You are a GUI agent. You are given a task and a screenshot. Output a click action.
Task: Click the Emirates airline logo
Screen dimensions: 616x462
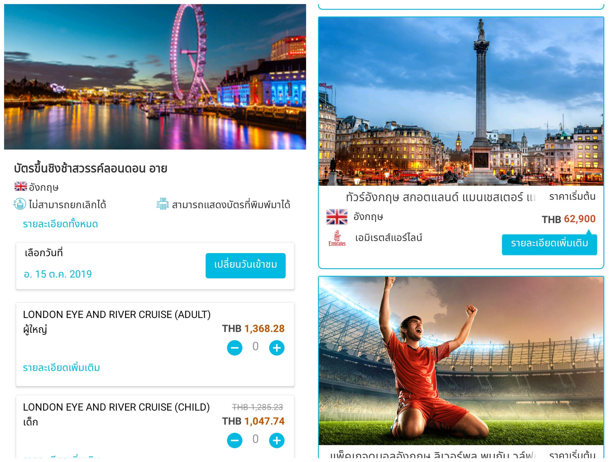click(337, 238)
